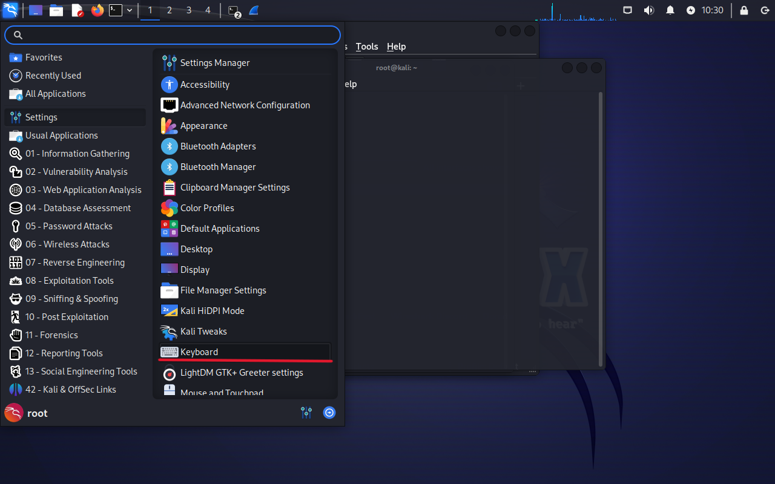Open 06 - Wireless Attacks category

tap(75, 244)
